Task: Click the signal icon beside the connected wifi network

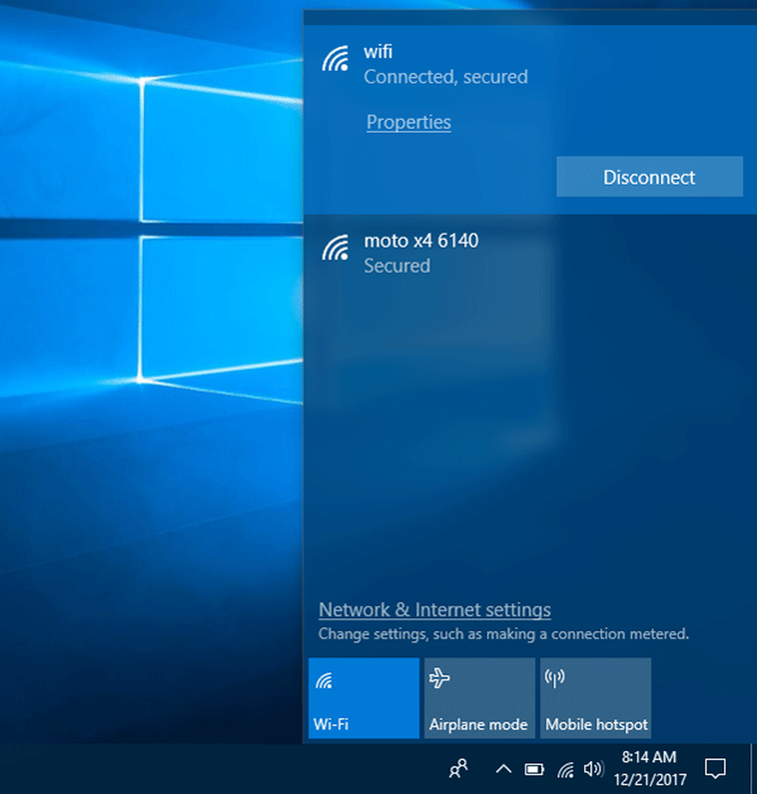Action: (x=335, y=60)
